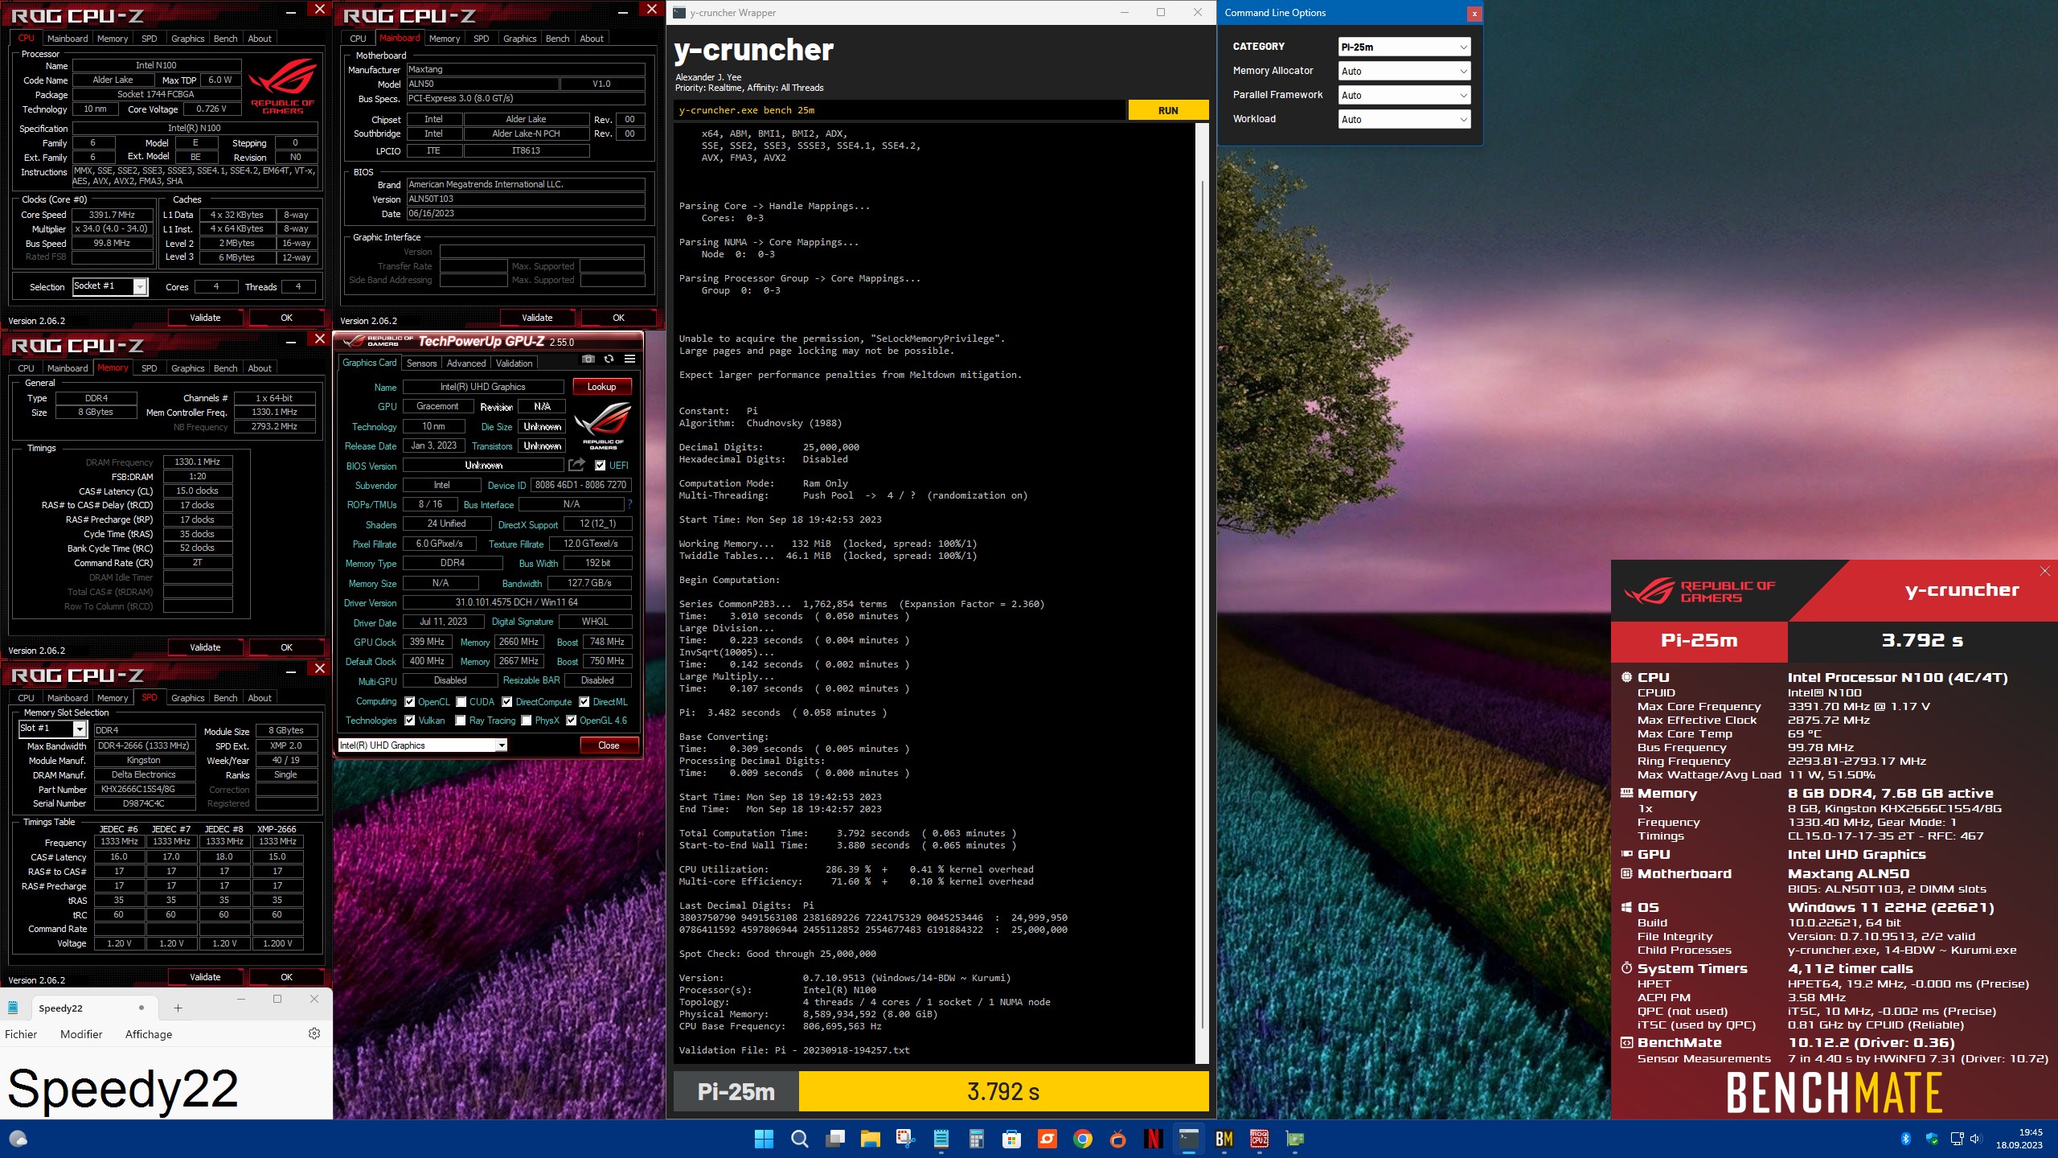The width and height of the screenshot is (2058, 1158).
Task: Click Validate in the CPU-Z Mainboard window
Action: click(x=537, y=318)
